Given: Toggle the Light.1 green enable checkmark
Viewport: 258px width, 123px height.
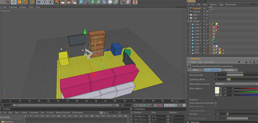Looking at the screenshot, I should (208, 15).
